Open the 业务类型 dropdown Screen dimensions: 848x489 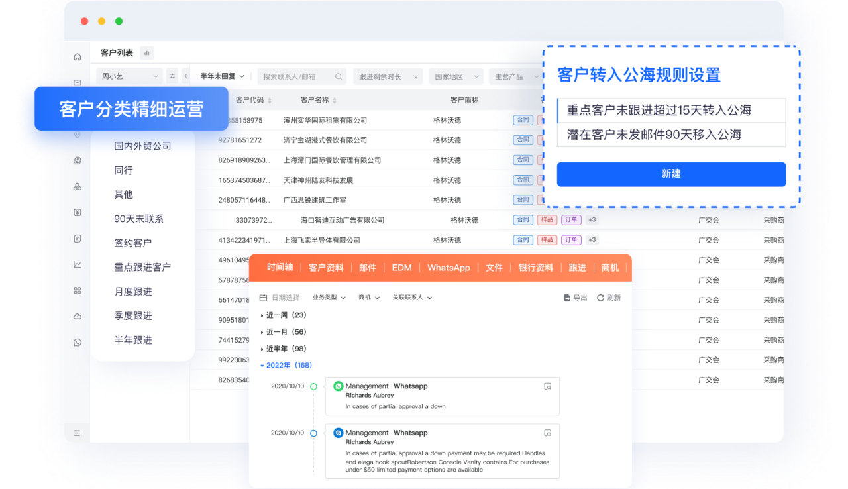click(329, 298)
